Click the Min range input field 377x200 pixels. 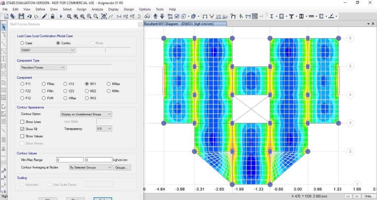point(70,160)
